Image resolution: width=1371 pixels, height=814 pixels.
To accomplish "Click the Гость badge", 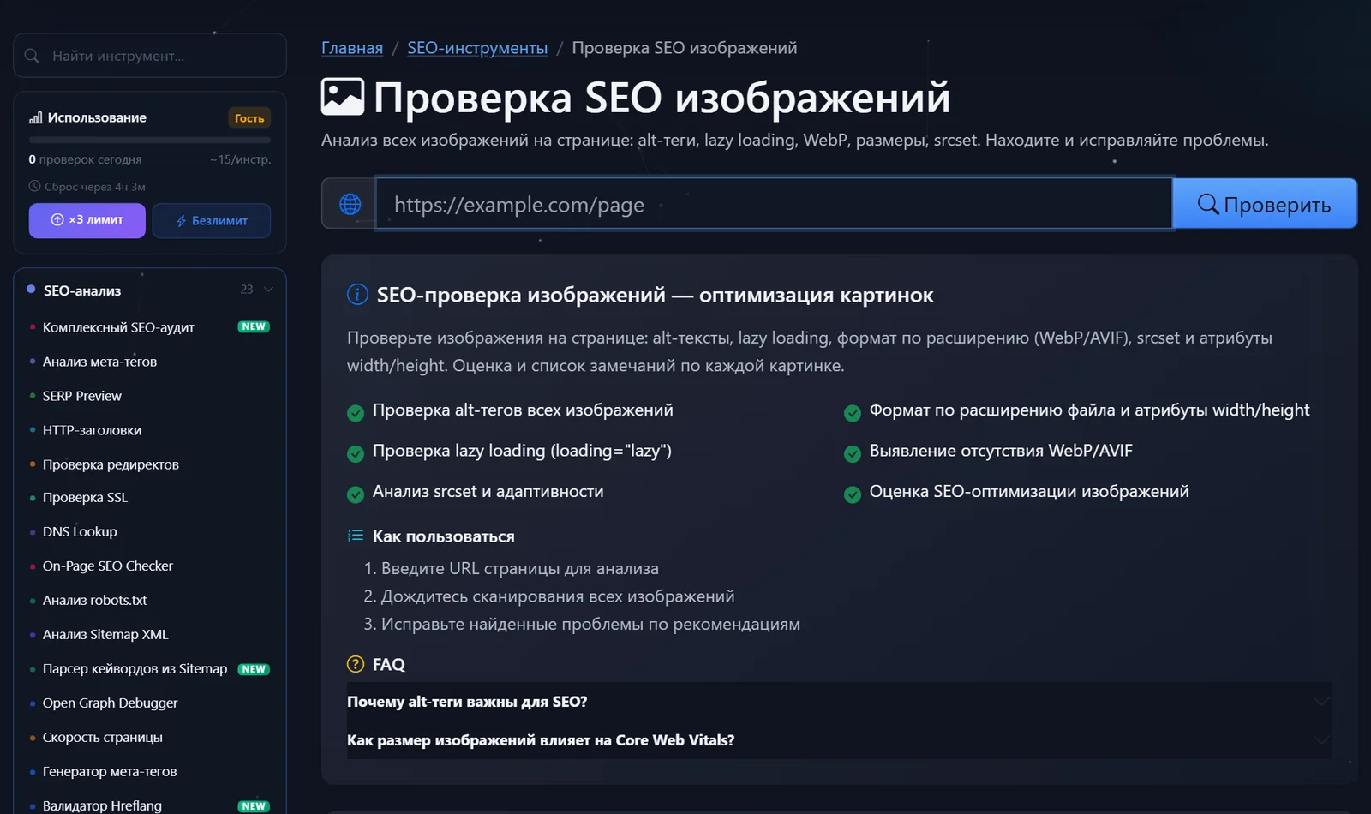I will 249,118.
